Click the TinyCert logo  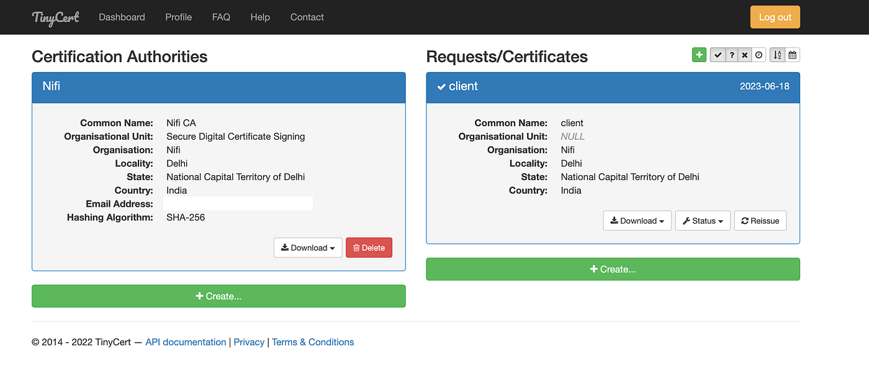56,17
